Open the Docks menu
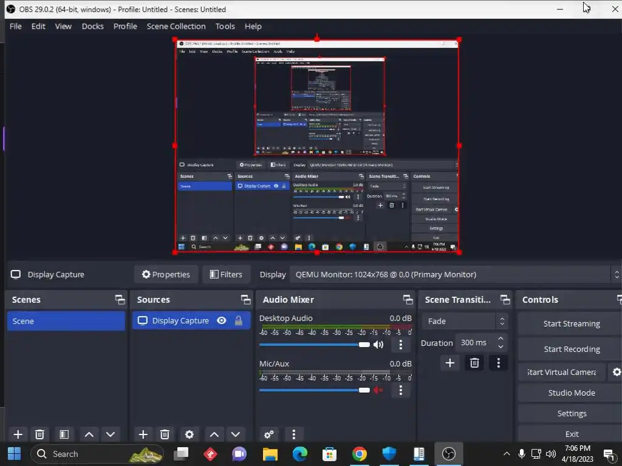This screenshot has width=622, height=466. [92, 26]
